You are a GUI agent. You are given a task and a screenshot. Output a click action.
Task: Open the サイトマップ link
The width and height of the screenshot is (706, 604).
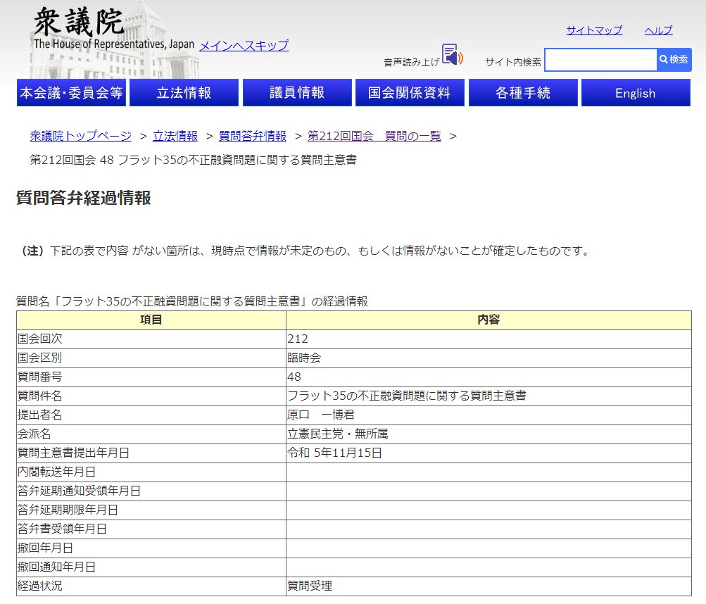(594, 30)
